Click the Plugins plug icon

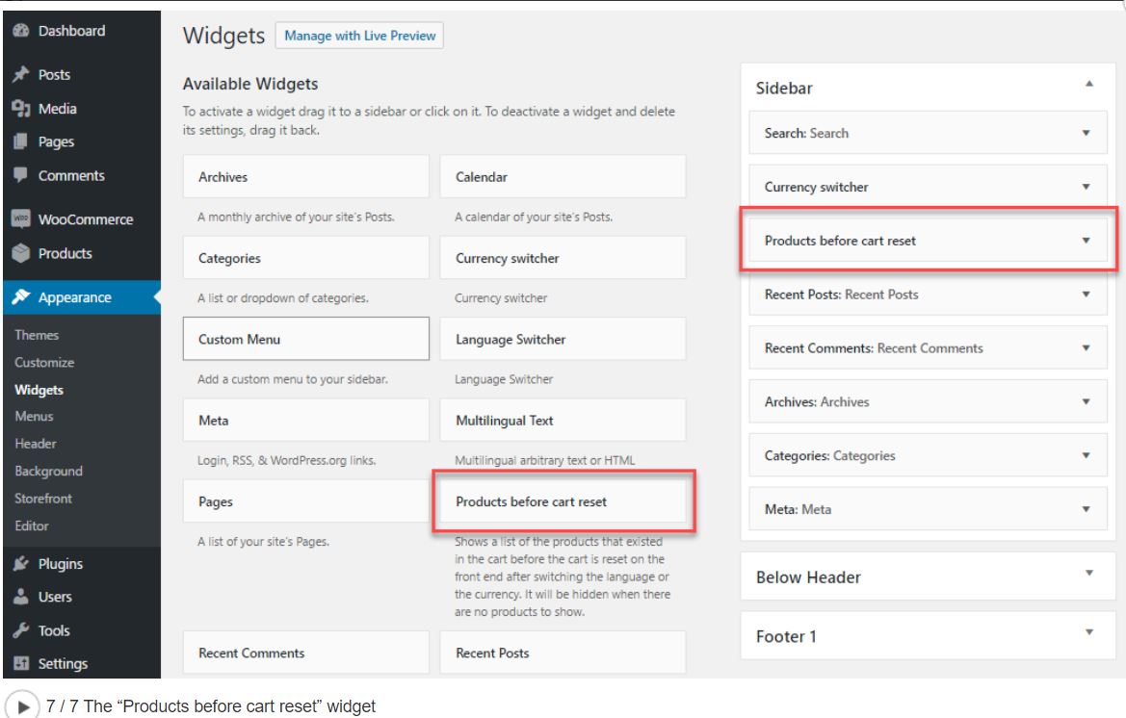click(x=21, y=563)
